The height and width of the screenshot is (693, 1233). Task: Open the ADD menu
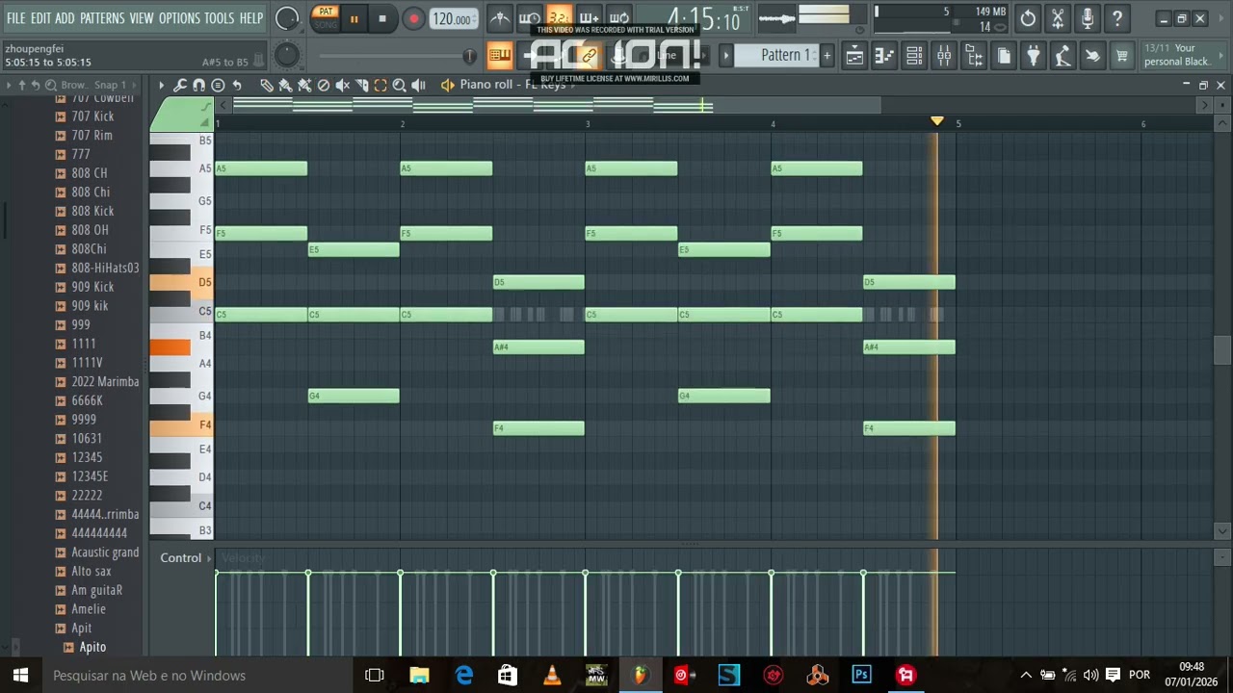65,18
